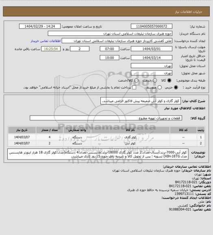Click the general need description field
The height and width of the screenshot is (235, 213).
pyautogui.click(x=141, y=101)
